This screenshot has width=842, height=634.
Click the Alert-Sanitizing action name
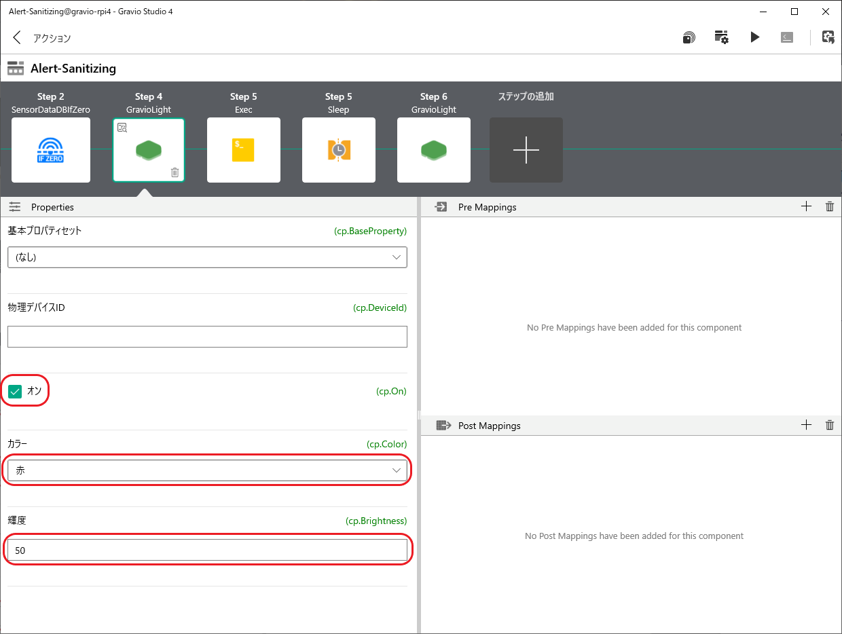(73, 69)
